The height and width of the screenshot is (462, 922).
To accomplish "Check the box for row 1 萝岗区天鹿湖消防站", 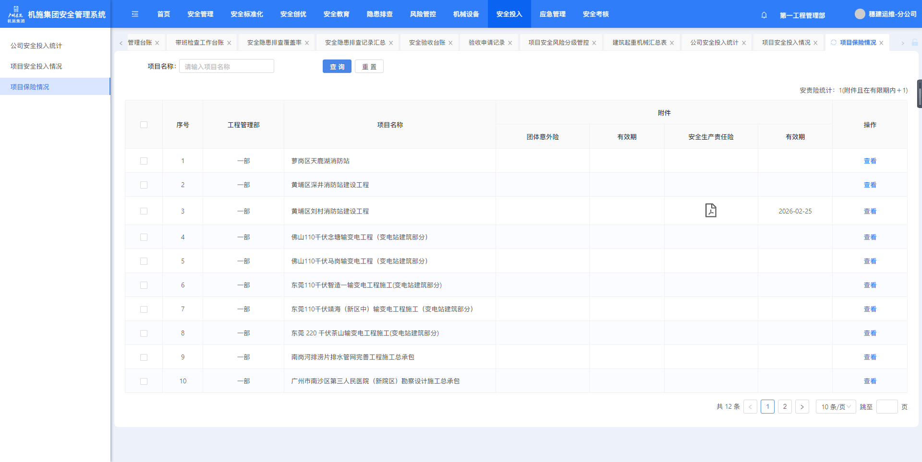I will pyautogui.click(x=144, y=161).
